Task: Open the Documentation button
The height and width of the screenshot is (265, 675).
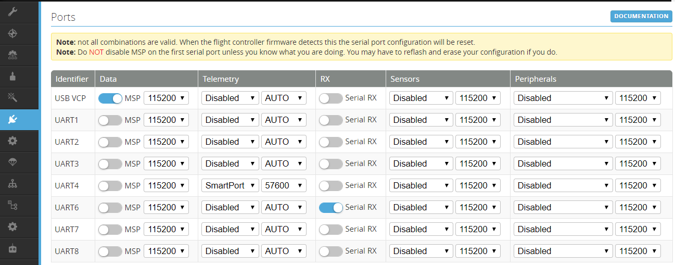Action: pyautogui.click(x=641, y=16)
